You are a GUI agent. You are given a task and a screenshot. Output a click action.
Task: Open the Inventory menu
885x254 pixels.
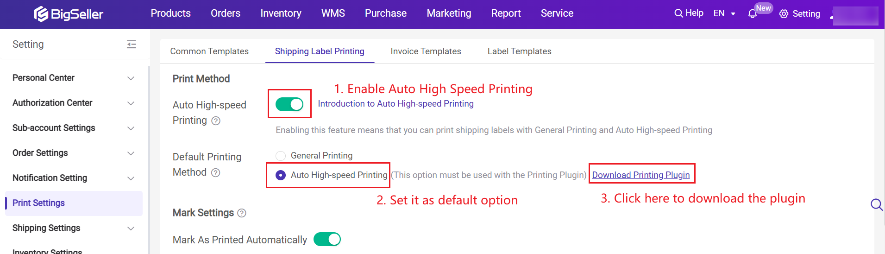pyautogui.click(x=281, y=13)
